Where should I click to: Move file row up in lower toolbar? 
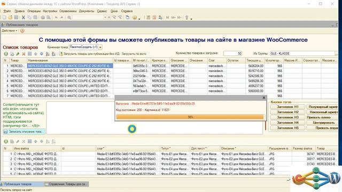point(35,141)
